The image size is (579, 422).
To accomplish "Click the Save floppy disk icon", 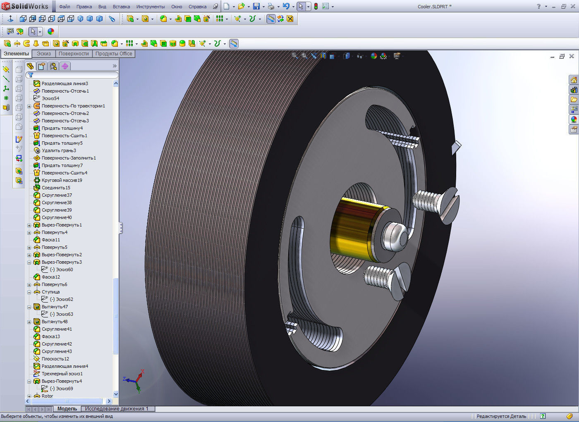I will click(256, 6).
